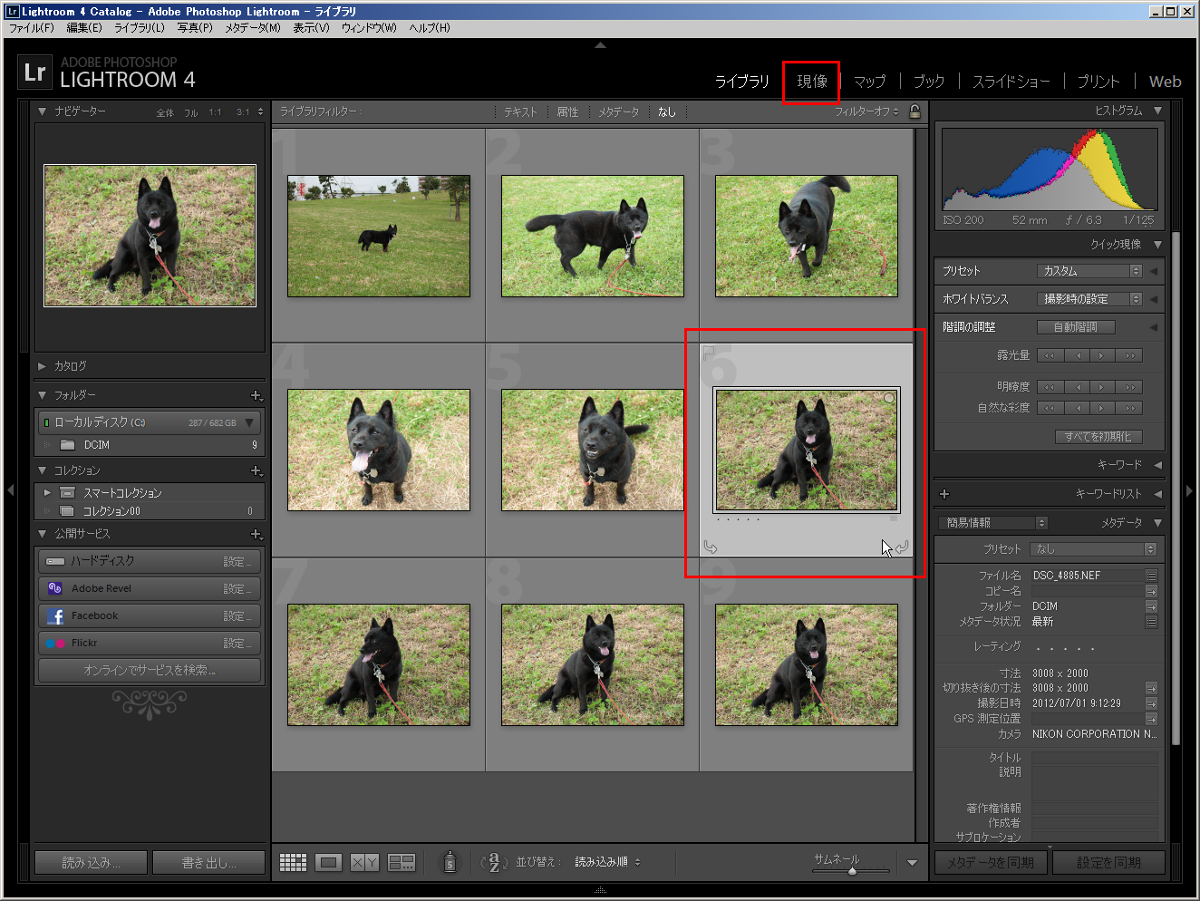
Task: Open Survey view icon in toolbar
Action: click(x=401, y=862)
